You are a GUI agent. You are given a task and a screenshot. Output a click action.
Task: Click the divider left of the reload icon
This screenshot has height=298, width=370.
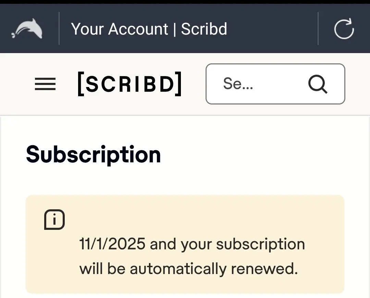pyautogui.click(x=318, y=28)
